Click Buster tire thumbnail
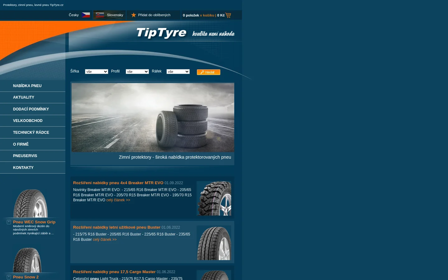 coord(214,243)
